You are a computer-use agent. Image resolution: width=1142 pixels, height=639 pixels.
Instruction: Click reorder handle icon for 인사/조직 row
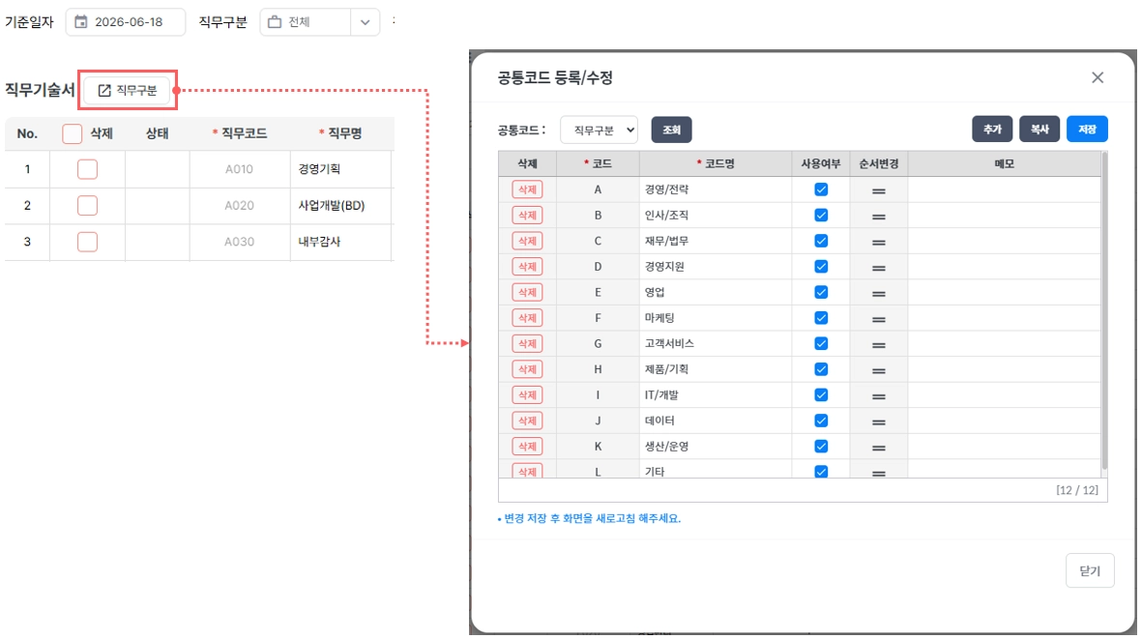pos(878,217)
